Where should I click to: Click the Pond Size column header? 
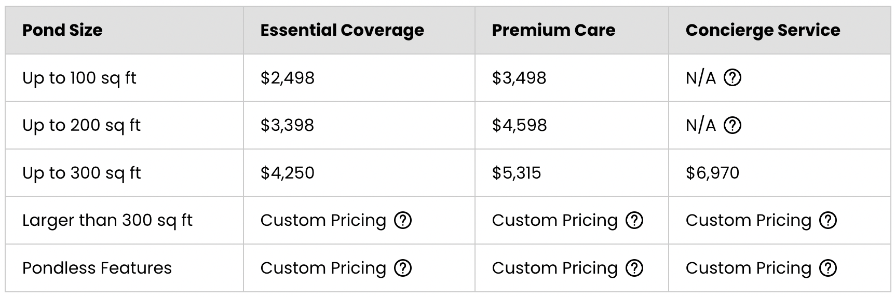pos(62,30)
